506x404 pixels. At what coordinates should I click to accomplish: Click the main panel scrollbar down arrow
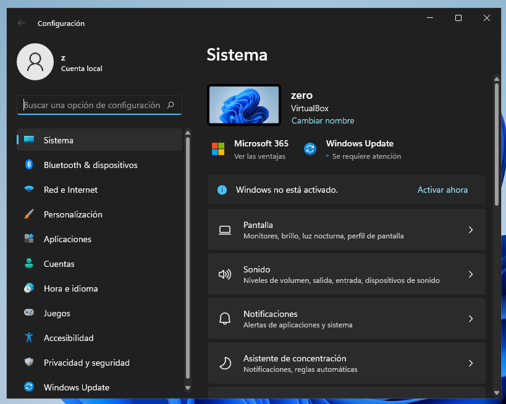click(497, 393)
